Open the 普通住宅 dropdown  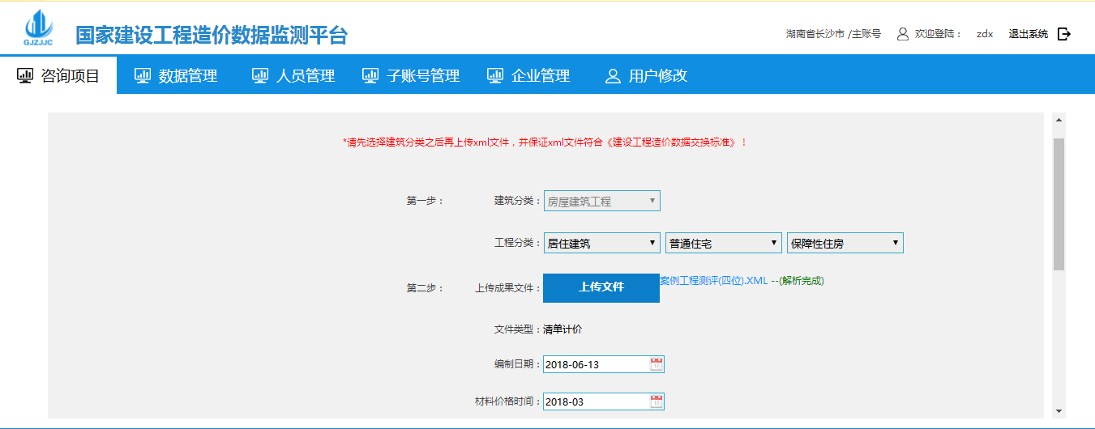point(723,243)
